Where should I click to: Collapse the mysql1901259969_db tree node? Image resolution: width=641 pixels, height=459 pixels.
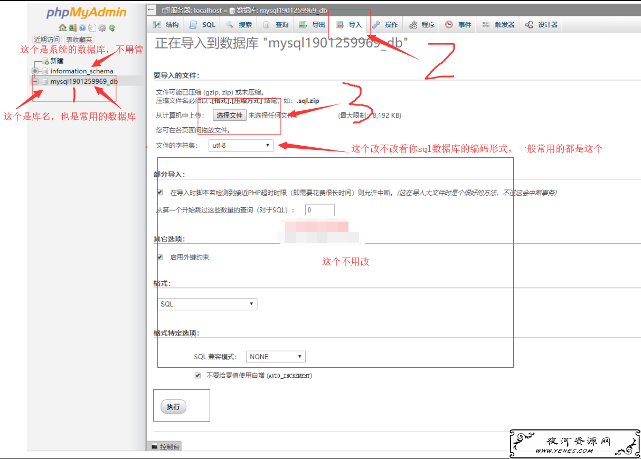35,82
